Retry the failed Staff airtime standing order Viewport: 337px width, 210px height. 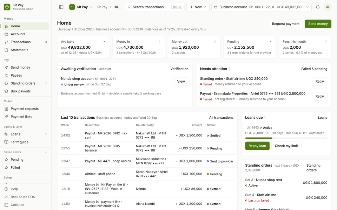click(x=319, y=82)
